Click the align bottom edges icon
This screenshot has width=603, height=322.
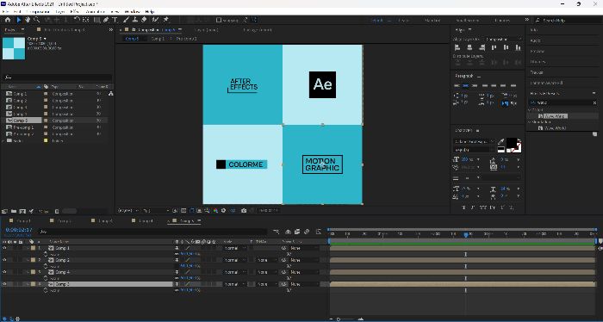pos(518,47)
